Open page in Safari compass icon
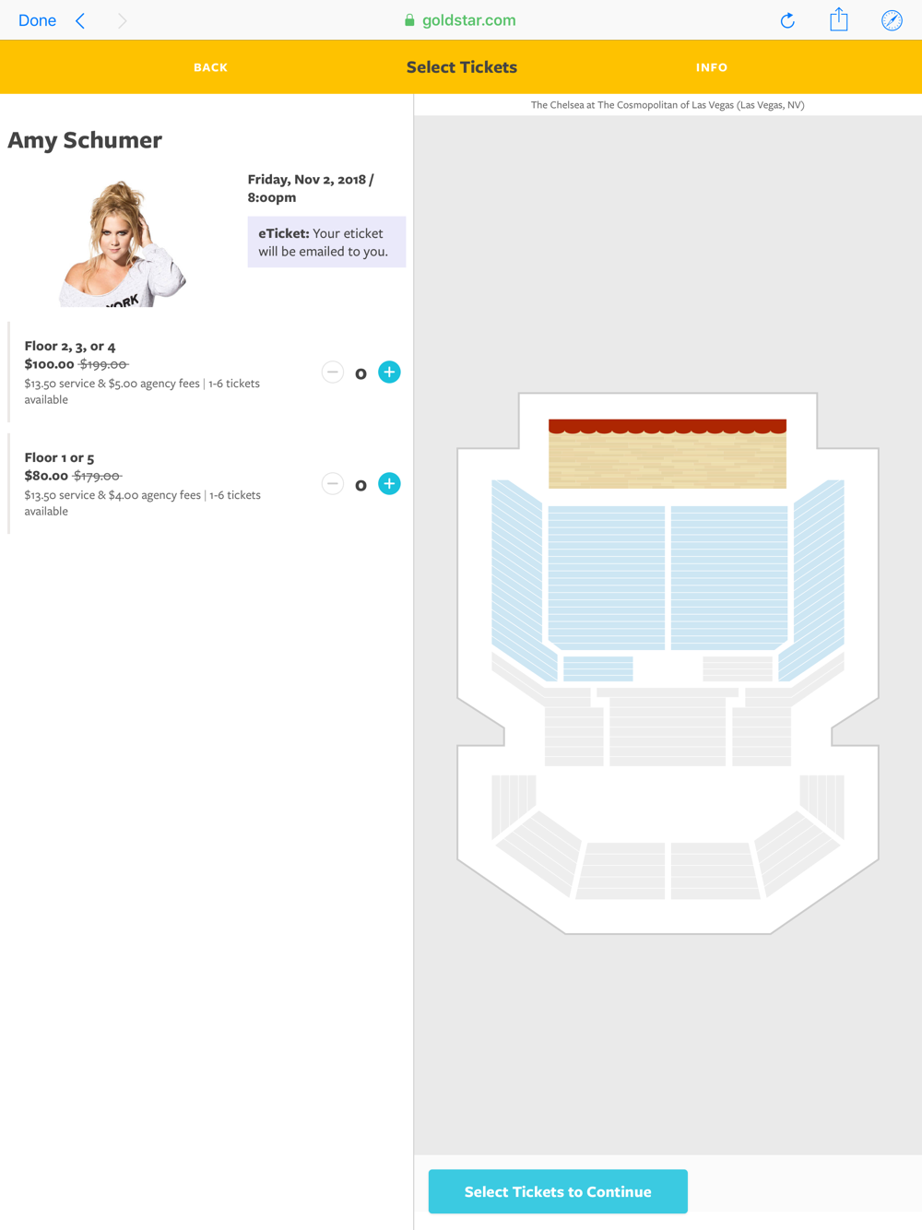The image size is (922, 1230). (892, 20)
